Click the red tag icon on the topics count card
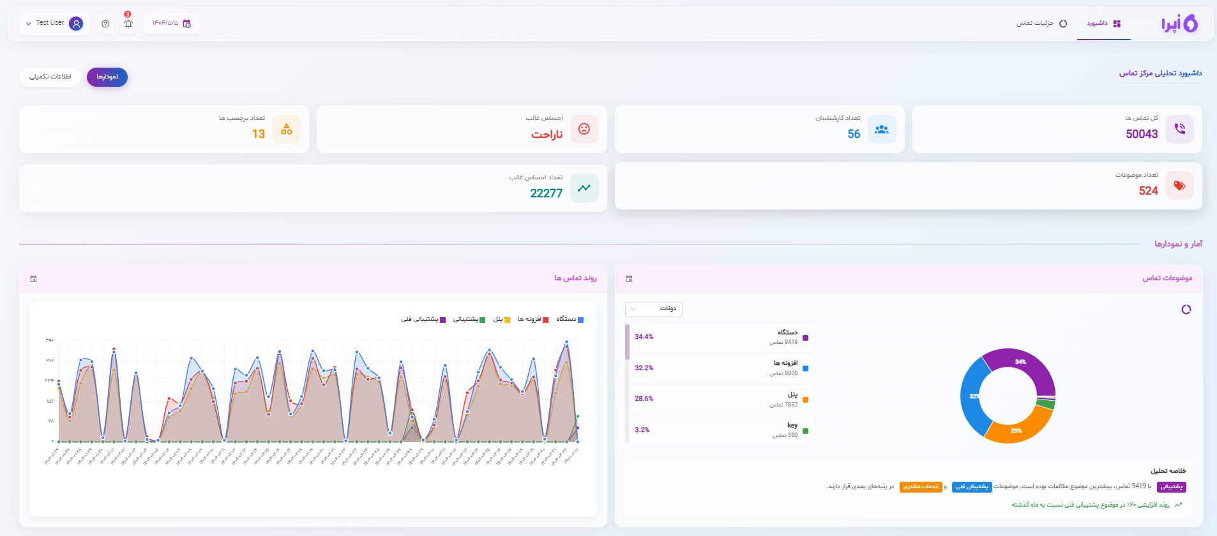Image resolution: width=1217 pixels, height=536 pixels. coord(1179,186)
